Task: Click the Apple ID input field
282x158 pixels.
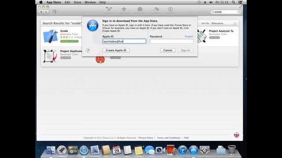Action: 124,41
